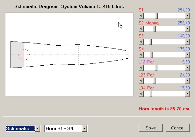Click the S1 value 294,00
This screenshot has height=137, width=195.
(x=184, y=10)
